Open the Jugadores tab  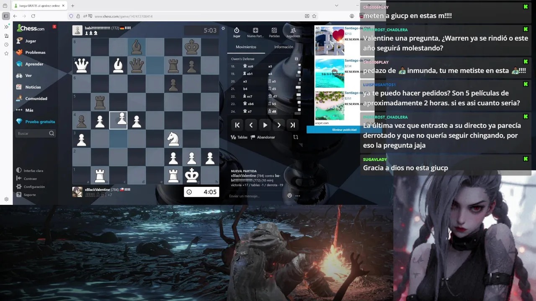click(x=293, y=32)
